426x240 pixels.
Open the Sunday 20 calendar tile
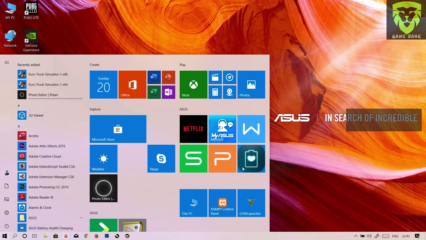[x=104, y=85]
